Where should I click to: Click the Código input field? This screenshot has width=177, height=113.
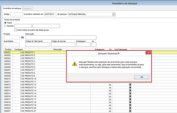click(x=17, y=14)
